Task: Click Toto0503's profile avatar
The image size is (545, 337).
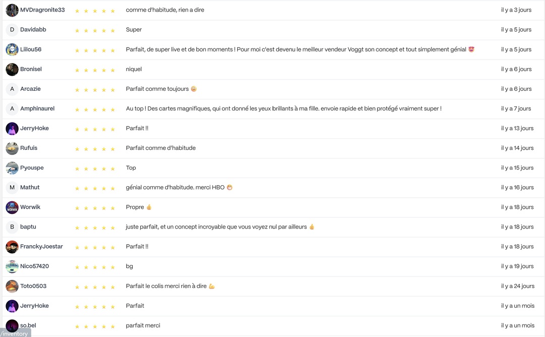Action: pyautogui.click(x=12, y=286)
